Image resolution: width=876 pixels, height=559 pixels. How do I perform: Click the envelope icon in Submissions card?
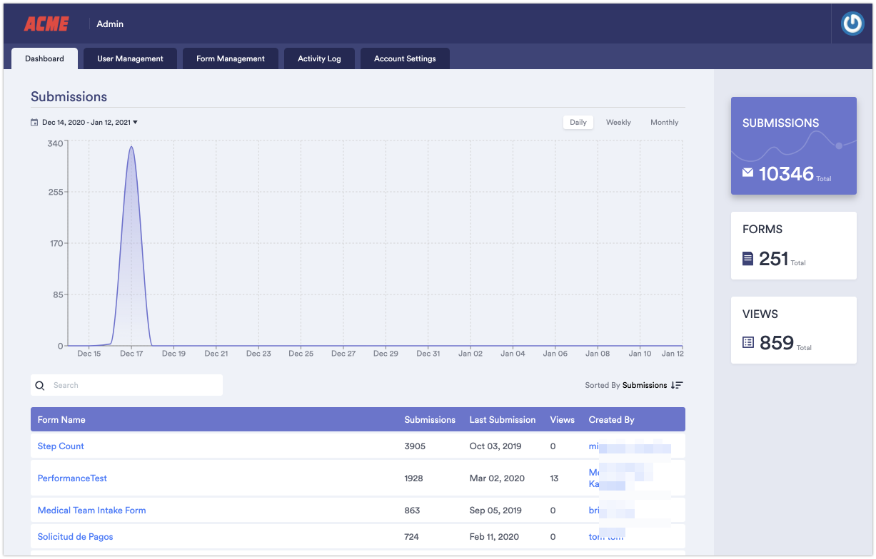tap(747, 173)
